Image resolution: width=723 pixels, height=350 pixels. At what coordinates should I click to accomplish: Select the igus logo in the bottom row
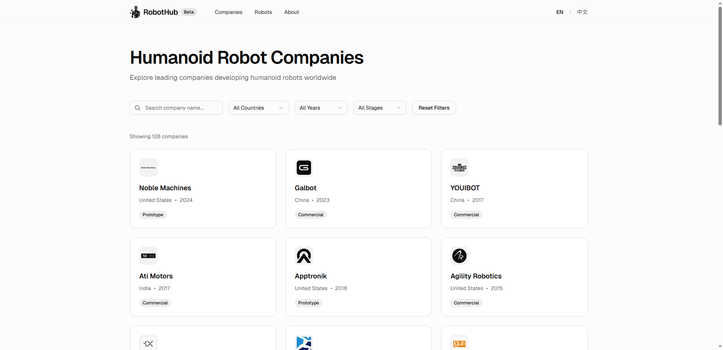click(459, 343)
